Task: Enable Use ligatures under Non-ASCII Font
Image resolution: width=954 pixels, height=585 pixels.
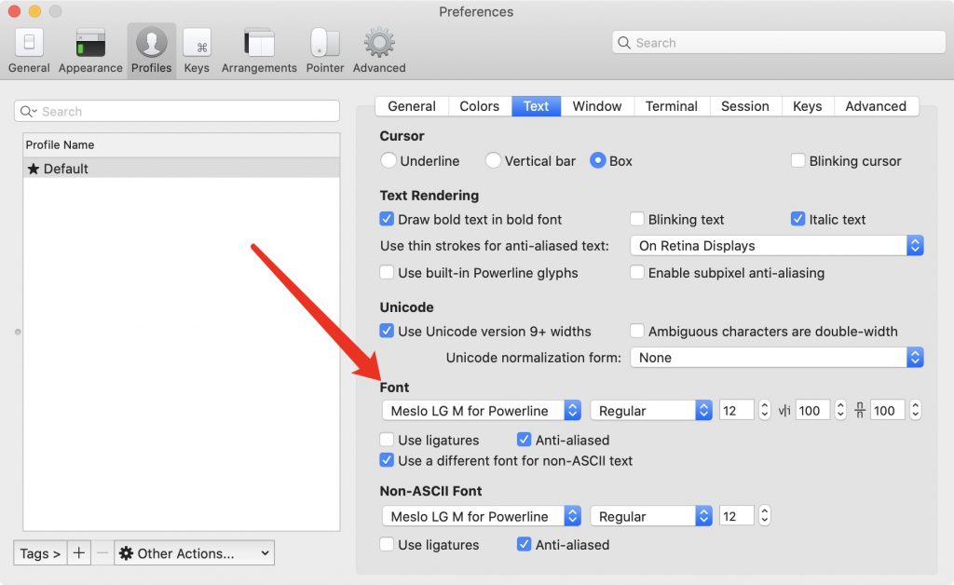Action: [387, 544]
